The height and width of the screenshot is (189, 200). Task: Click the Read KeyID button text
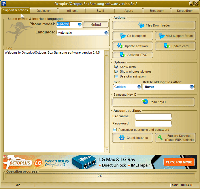(158, 102)
